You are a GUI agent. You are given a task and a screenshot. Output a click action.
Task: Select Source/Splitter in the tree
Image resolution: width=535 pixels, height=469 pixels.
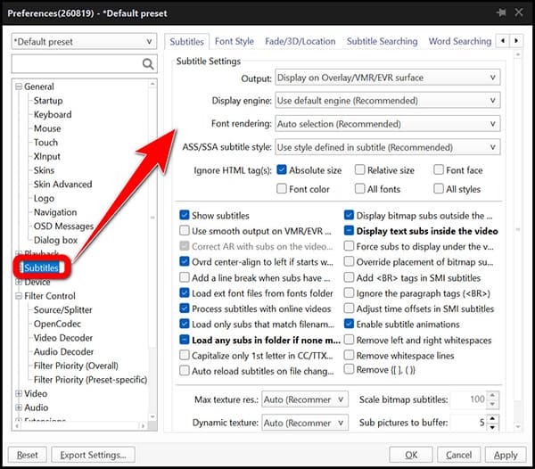[62, 309]
